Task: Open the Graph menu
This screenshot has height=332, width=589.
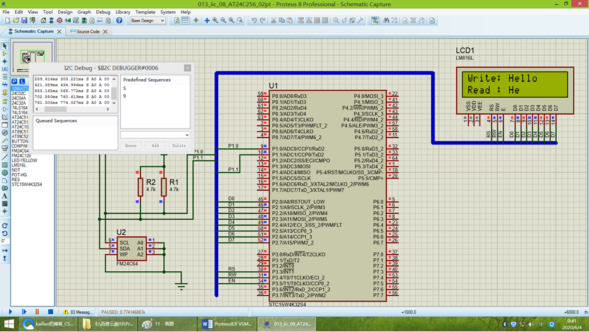Action: pyautogui.click(x=84, y=12)
